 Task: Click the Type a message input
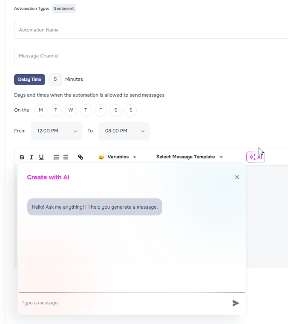click(x=124, y=303)
